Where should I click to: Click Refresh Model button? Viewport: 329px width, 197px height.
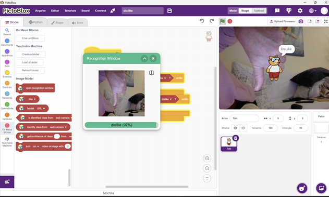click(30, 71)
